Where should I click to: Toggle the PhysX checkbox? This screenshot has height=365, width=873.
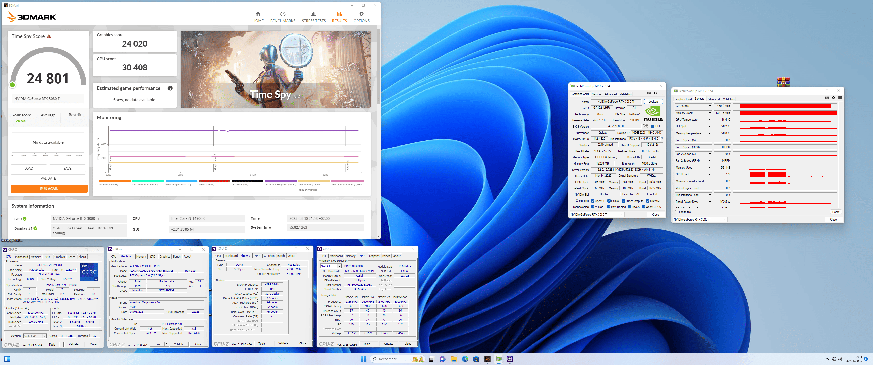629,207
